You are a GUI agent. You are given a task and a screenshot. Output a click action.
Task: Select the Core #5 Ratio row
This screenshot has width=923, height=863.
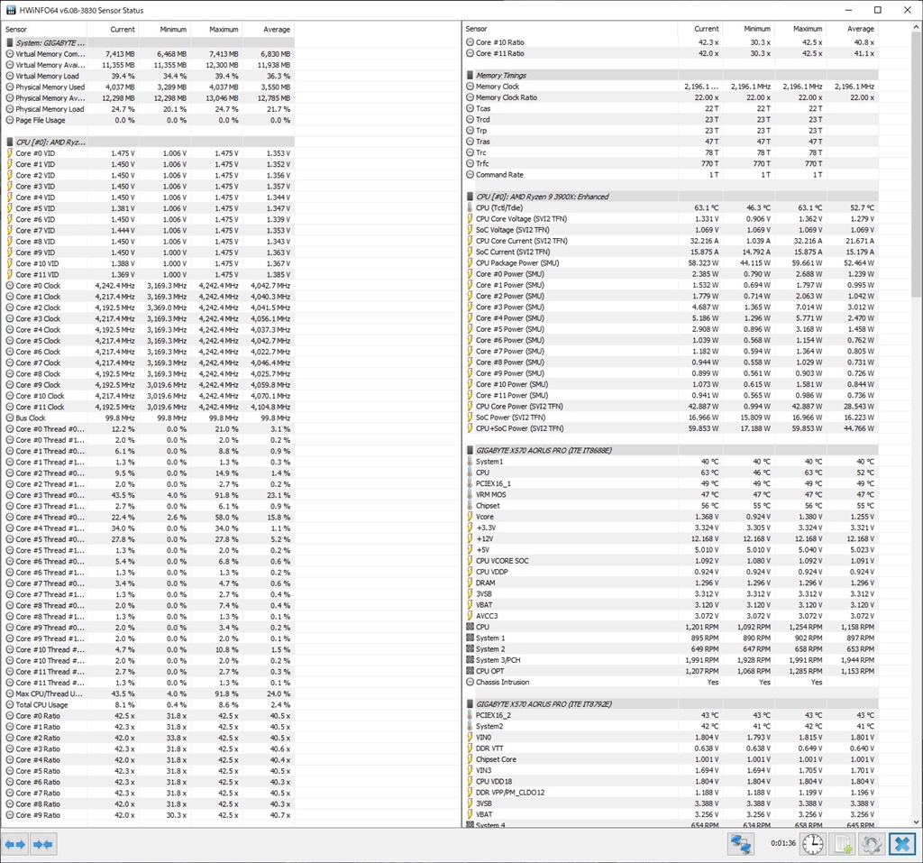[149, 770]
